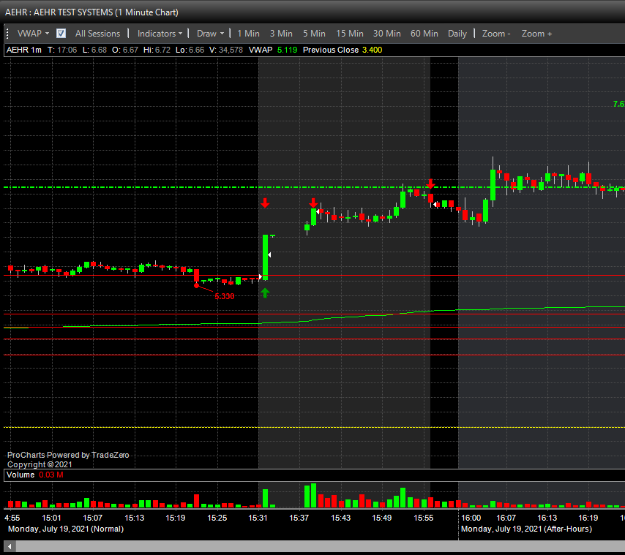The image size is (625, 555).
Task: Click the green buy arrow below 15:31 candle
Action: pos(265,293)
